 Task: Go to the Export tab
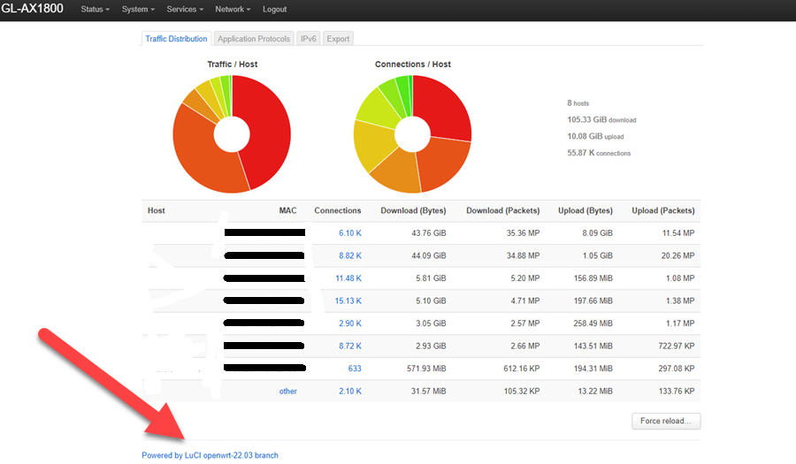(x=338, y=39)
